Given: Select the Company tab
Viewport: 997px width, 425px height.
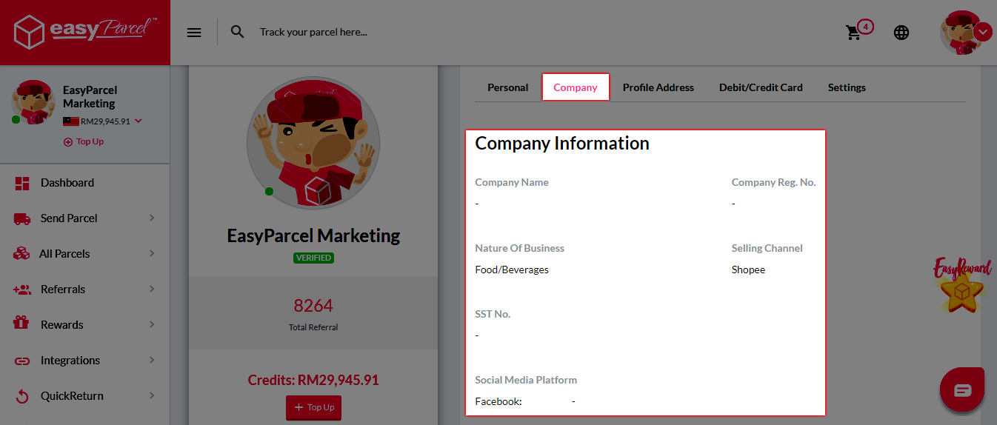Looking at the screenshot, I should (x=576, y=87).
